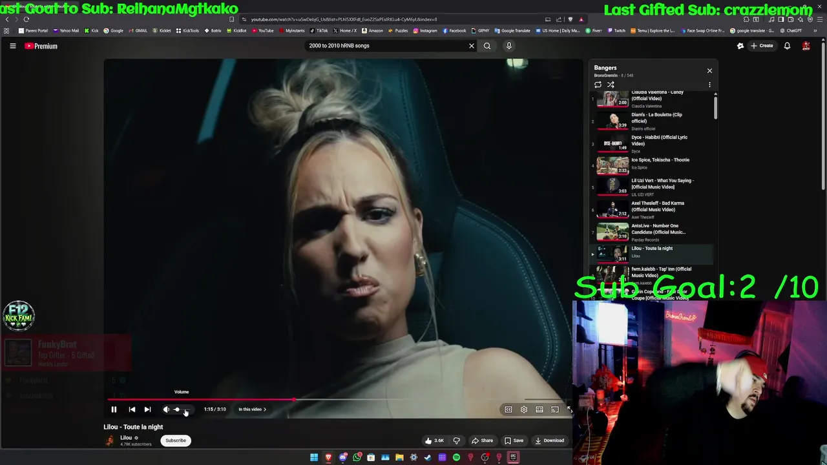This screenshot has width=827, height=465.
Task: Click the magnifier search button
Action: point(487,46)
